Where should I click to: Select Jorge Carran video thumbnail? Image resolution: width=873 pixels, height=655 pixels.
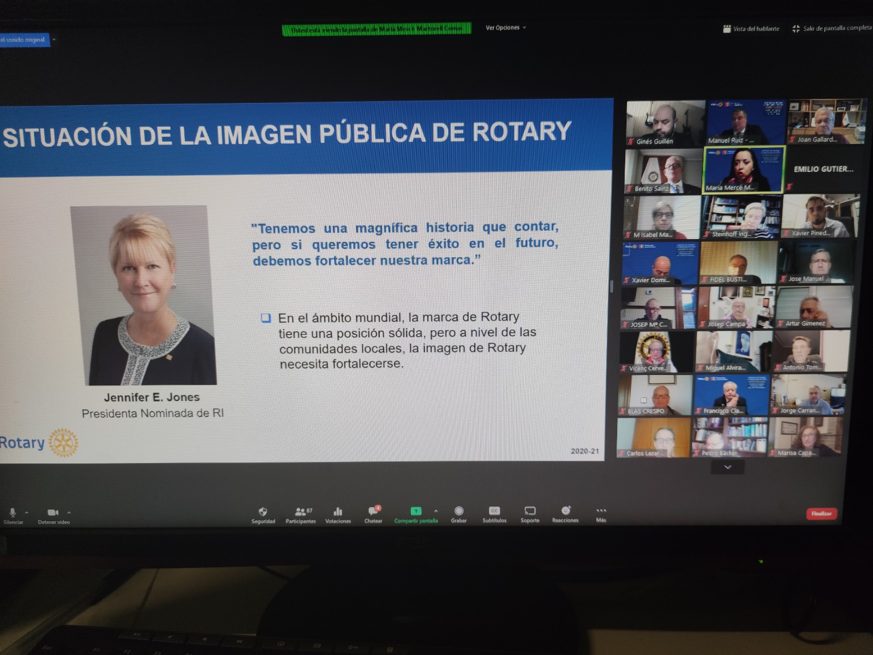click(x=808, y=394)
